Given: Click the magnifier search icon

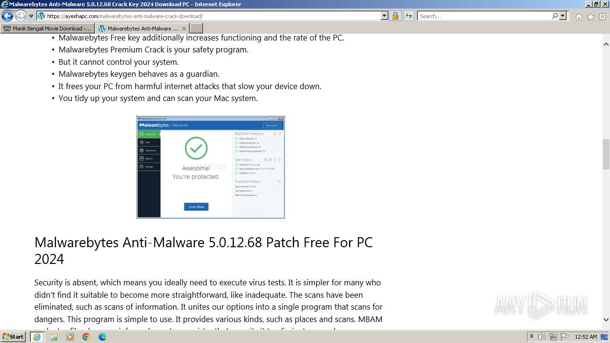Looking at the screenshot, I should 555,16.
